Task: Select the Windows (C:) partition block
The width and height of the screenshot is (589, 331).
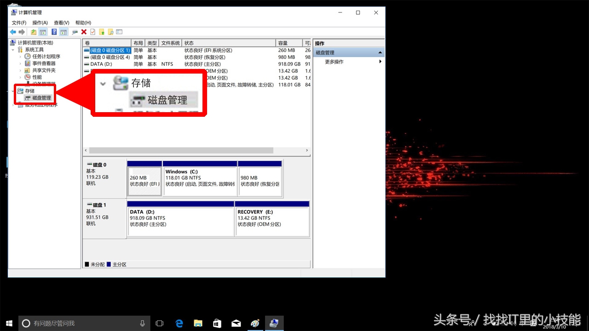Action: [200, 181]
